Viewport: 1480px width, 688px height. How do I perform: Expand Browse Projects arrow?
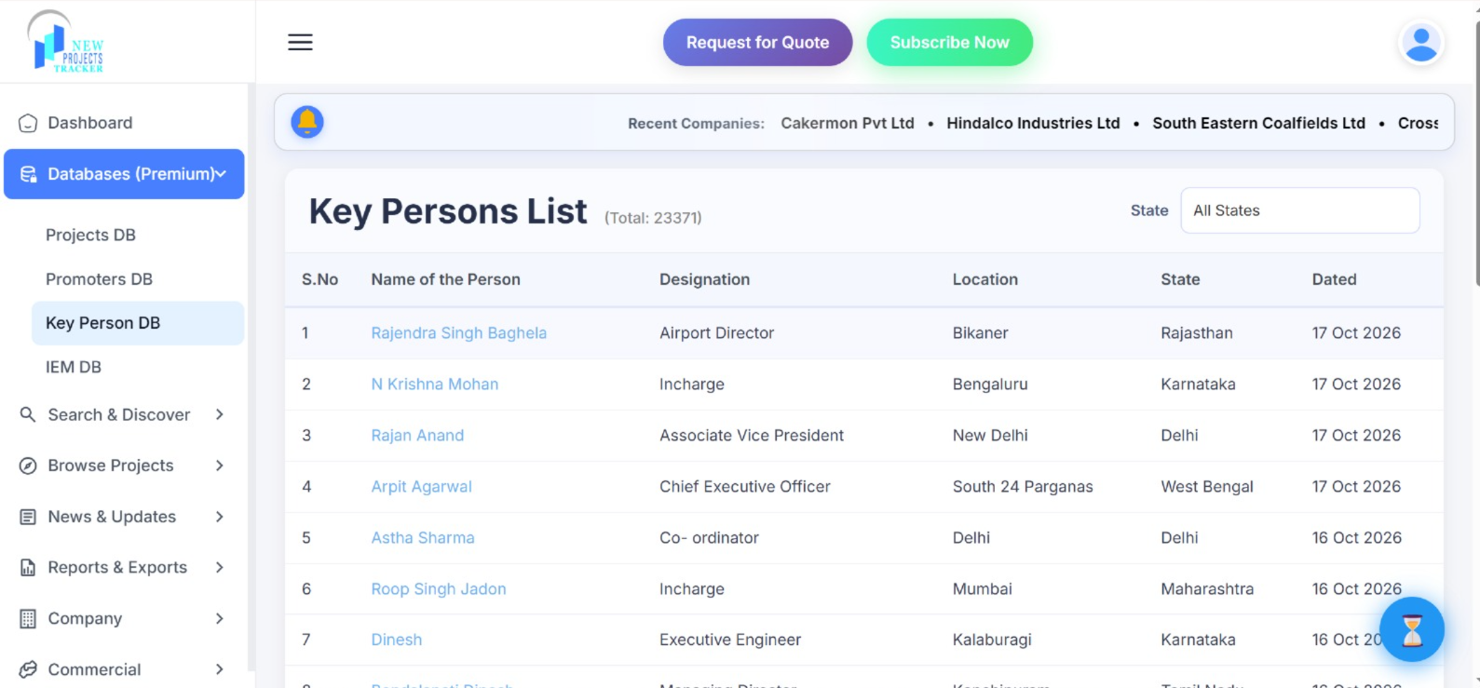point(220,465)
